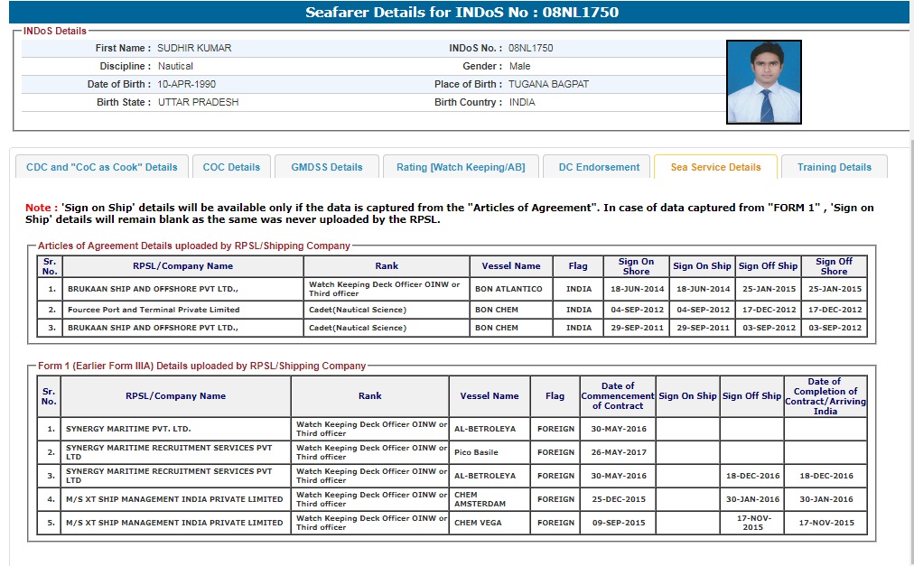
Task: Select the CHEM AMSTERDAM vessel cell
Action: 479,499
